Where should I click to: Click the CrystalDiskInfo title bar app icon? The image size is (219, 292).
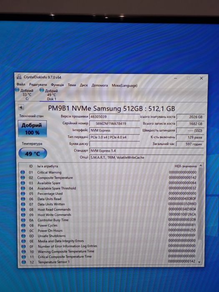pyautogui.click(x=19, y=76)
